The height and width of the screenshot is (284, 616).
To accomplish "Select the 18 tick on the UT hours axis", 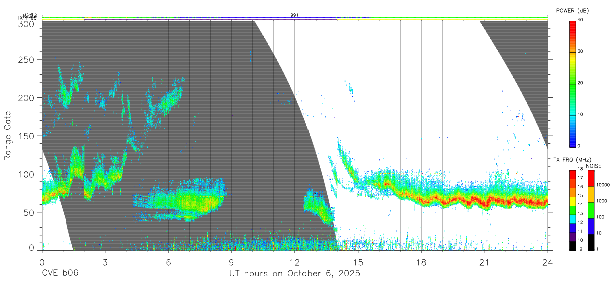I will point(421,262).
